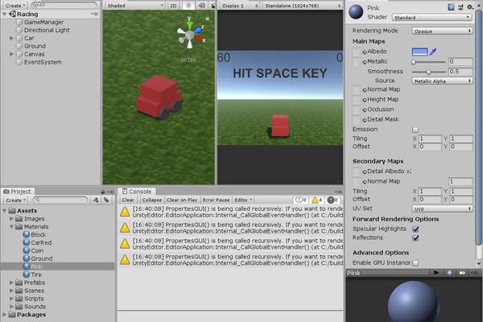Toggle Clear on Play in Console
483x322 pixels.
click(x=182, y=200)
